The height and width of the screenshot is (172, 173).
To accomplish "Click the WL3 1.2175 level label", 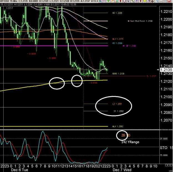I will point(118,39).
